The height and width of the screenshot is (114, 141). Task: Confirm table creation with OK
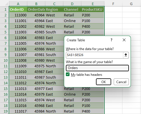[104, 82]
